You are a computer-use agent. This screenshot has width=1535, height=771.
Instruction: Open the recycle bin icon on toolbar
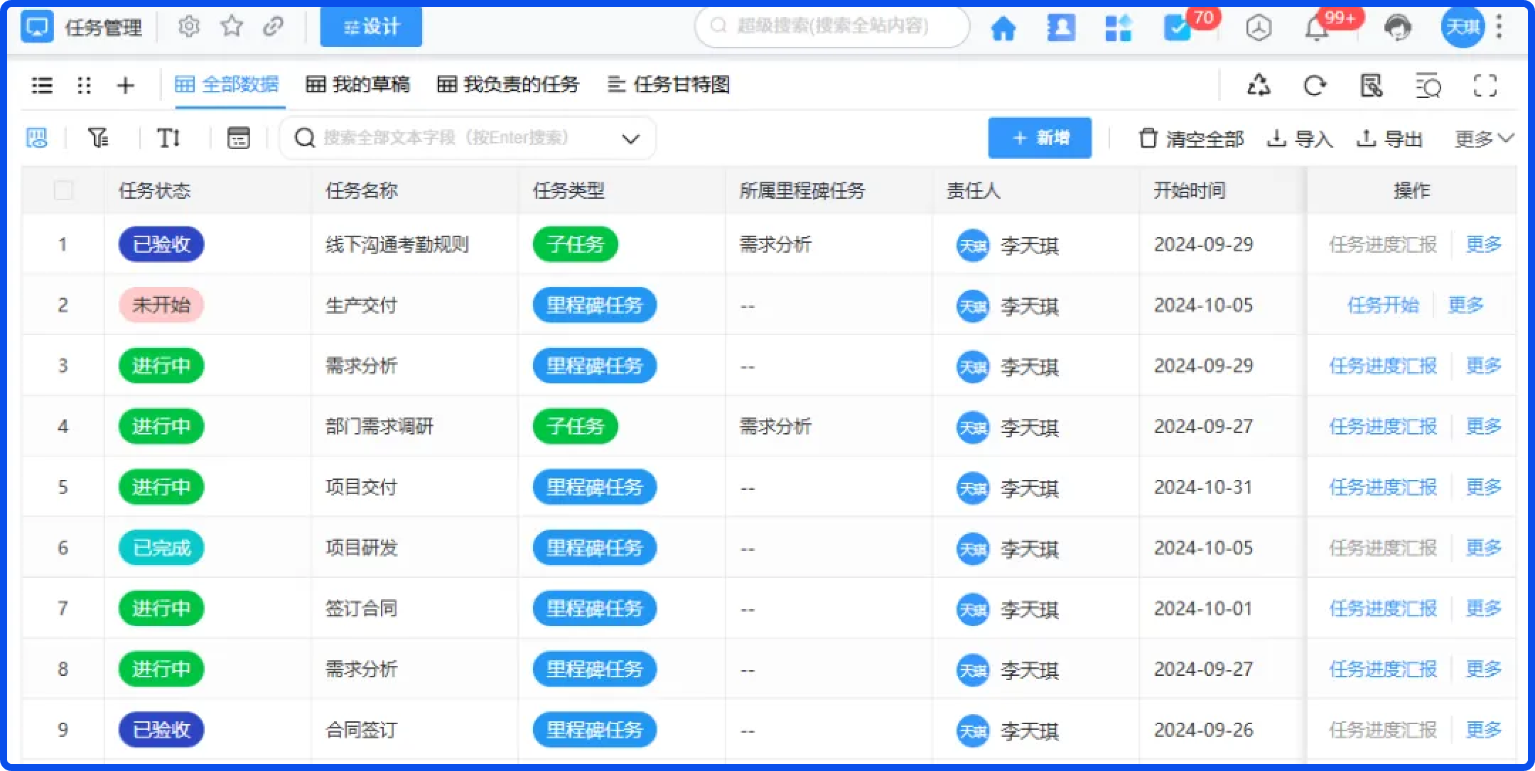point(1259,85)
